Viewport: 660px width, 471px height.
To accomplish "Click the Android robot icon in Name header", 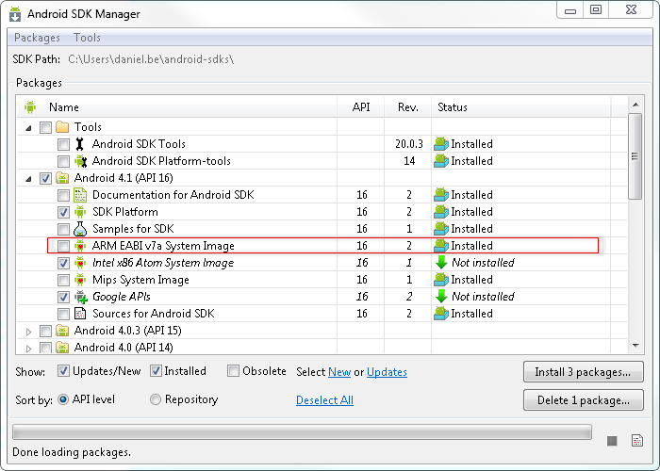I will coord(30,107).
